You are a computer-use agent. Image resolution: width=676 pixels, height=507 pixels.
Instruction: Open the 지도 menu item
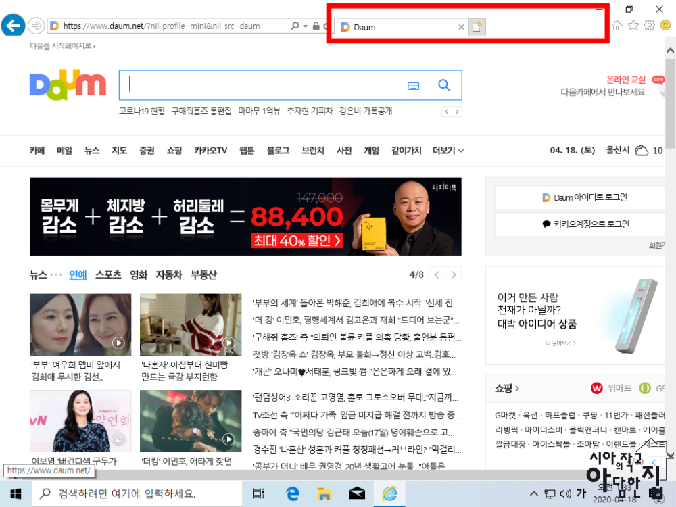pyautogui.click(x=119, y=151)
